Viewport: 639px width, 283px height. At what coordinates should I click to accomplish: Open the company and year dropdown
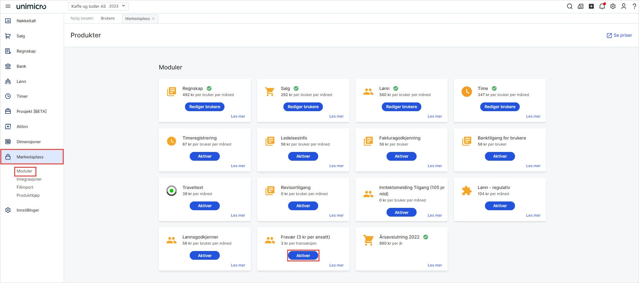coord(98,6)
